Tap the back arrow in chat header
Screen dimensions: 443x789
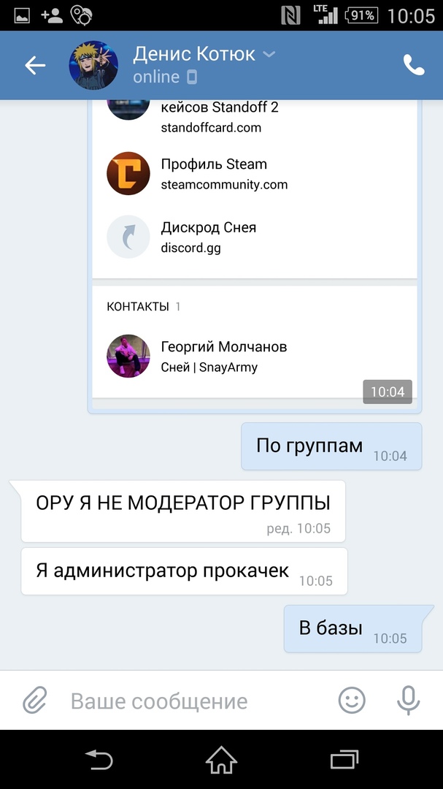tap(35, 66)
